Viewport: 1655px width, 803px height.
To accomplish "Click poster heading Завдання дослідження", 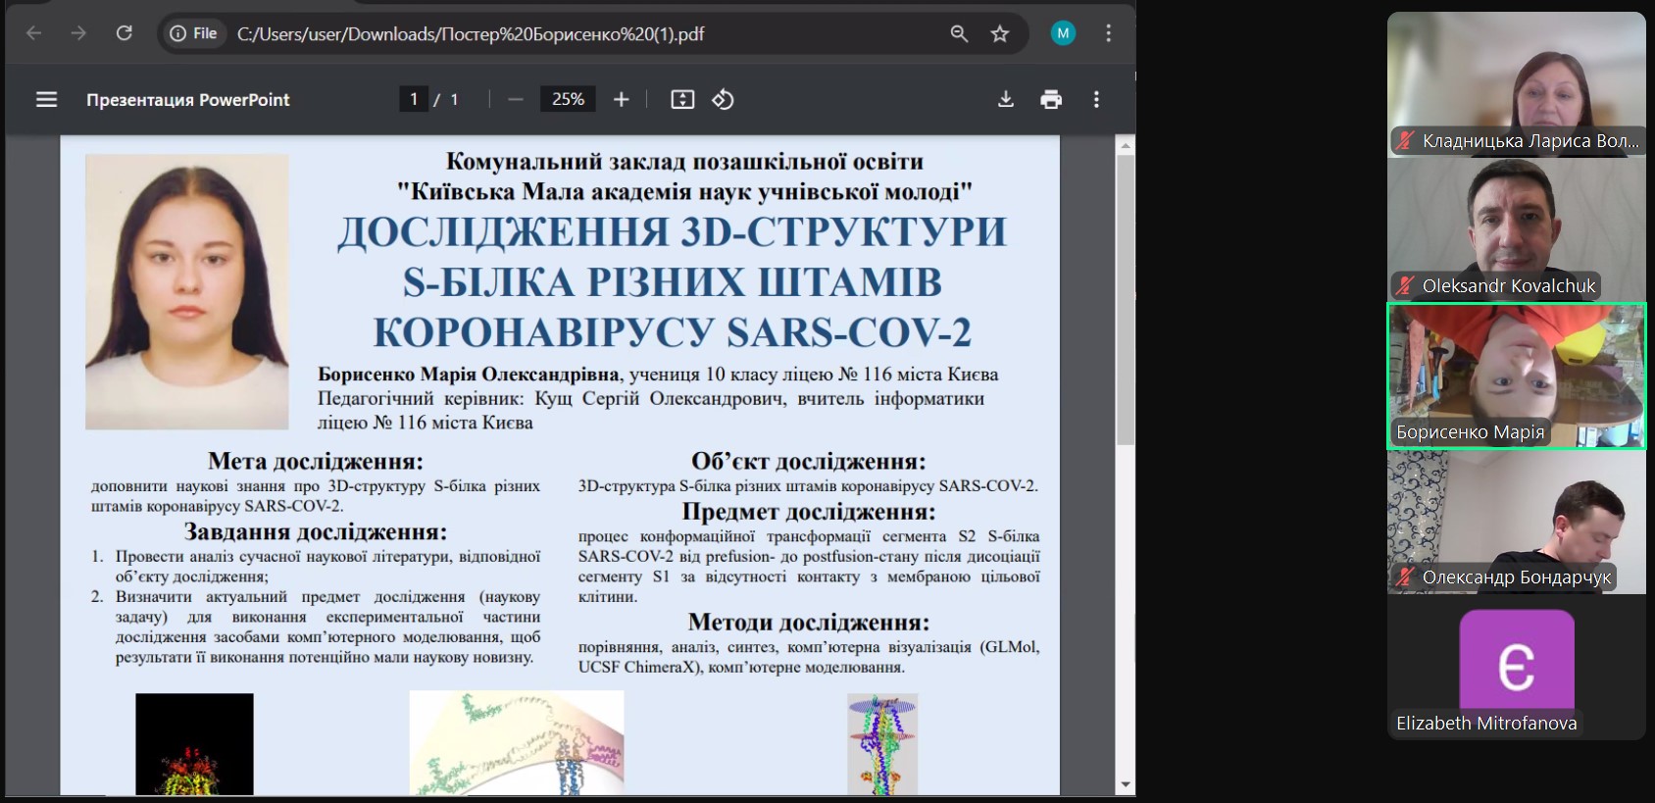I will pyautogui.click(x=316, y=531).
